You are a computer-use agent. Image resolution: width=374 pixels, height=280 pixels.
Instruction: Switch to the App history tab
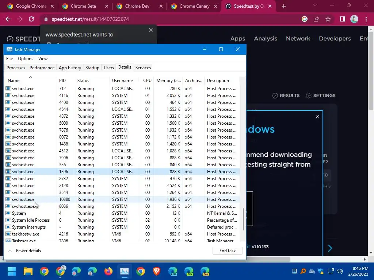point(70,67)
